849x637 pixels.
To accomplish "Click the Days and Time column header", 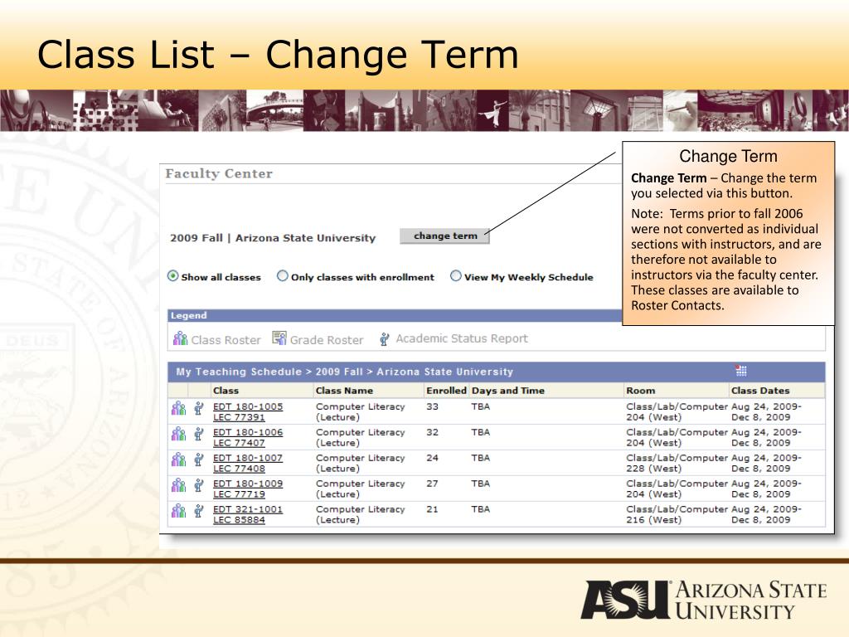I will click(508, 391).
